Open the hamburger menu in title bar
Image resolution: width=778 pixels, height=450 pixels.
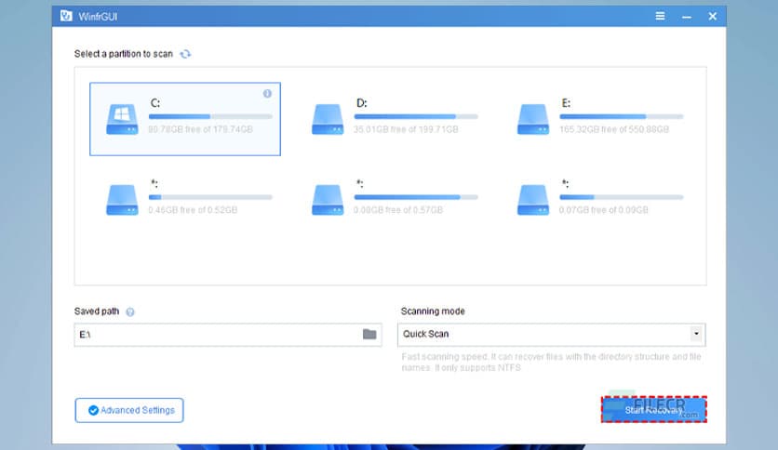(660, 17)
